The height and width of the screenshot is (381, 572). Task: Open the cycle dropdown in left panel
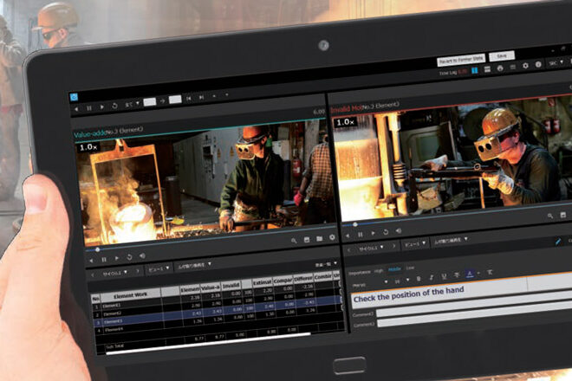[x=115, y=271]
